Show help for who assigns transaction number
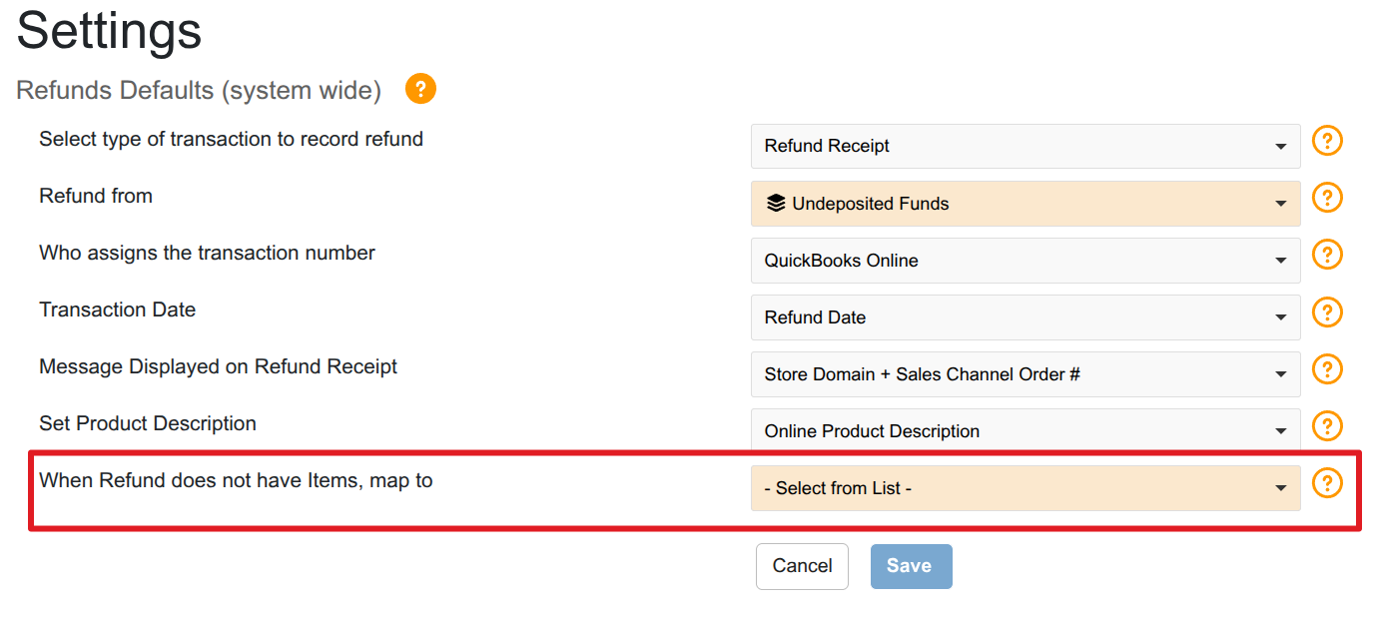Viewport: 1374px width, 622px height. pyautogui.click(x=1326, y=256)
